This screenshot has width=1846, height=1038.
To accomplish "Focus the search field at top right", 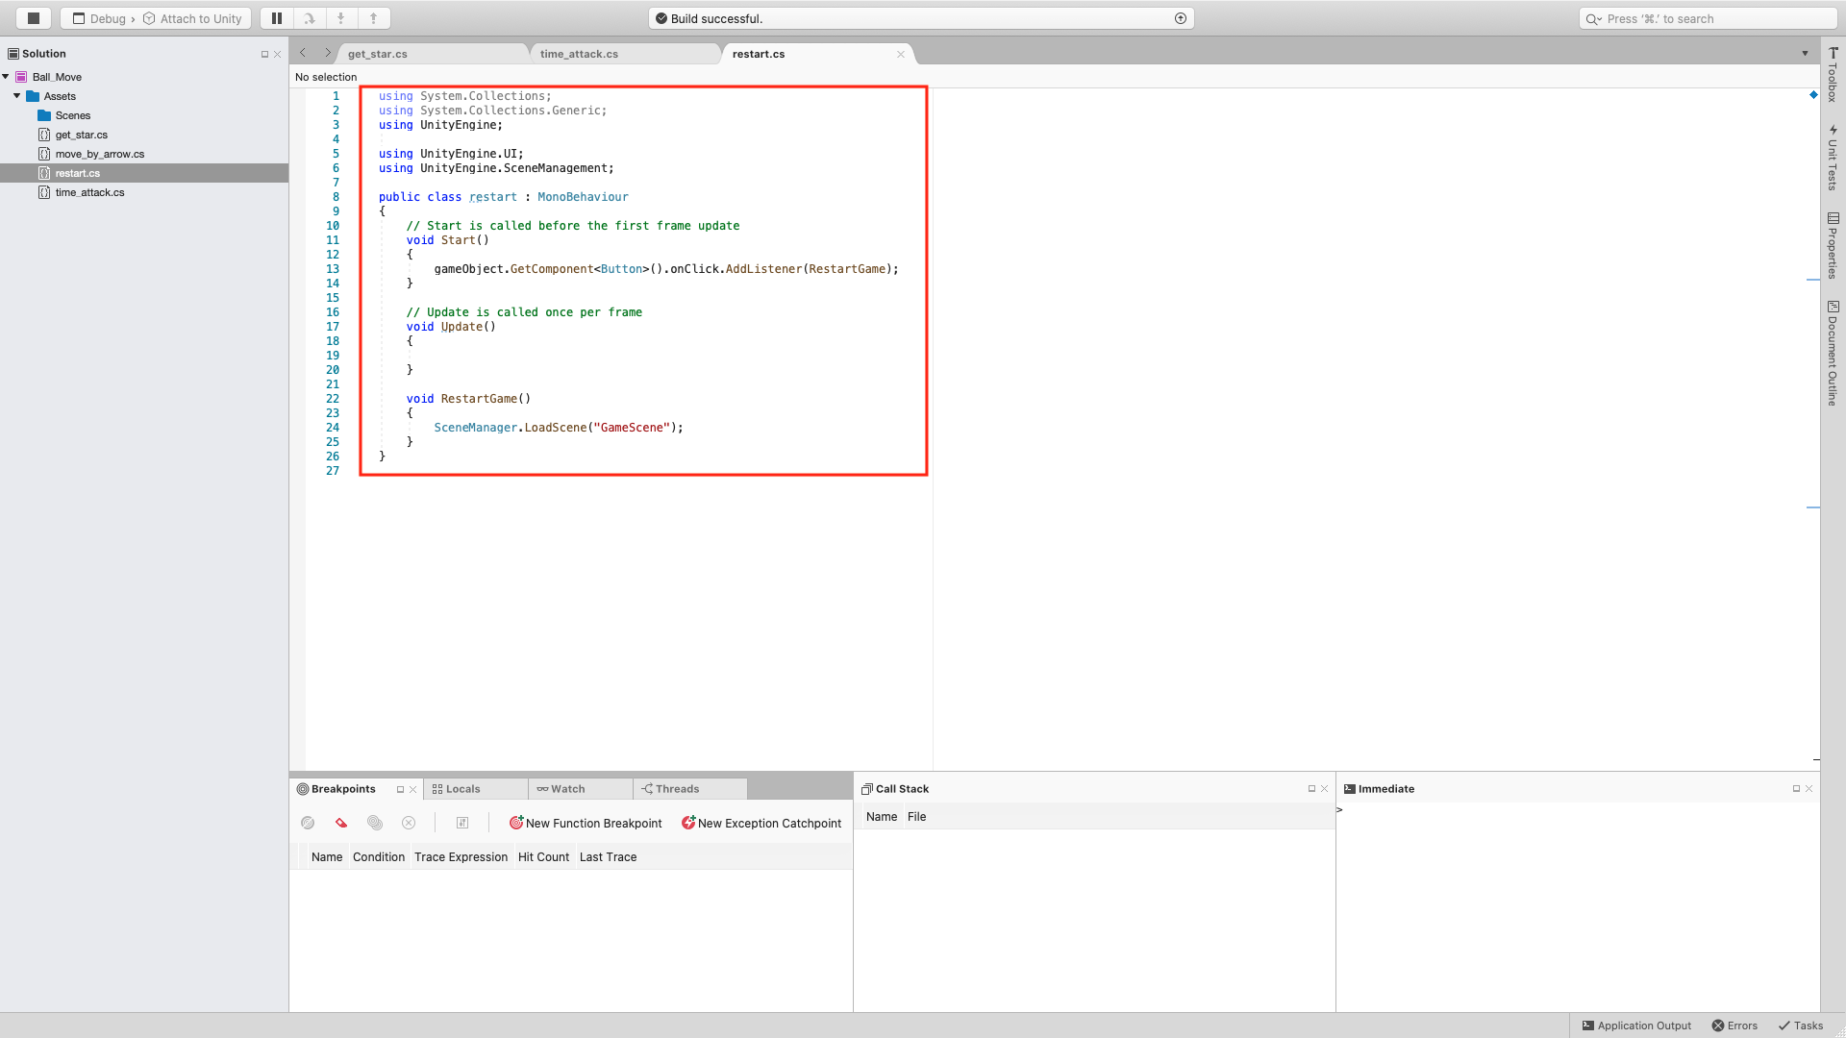I will (x=1707, y=18).
